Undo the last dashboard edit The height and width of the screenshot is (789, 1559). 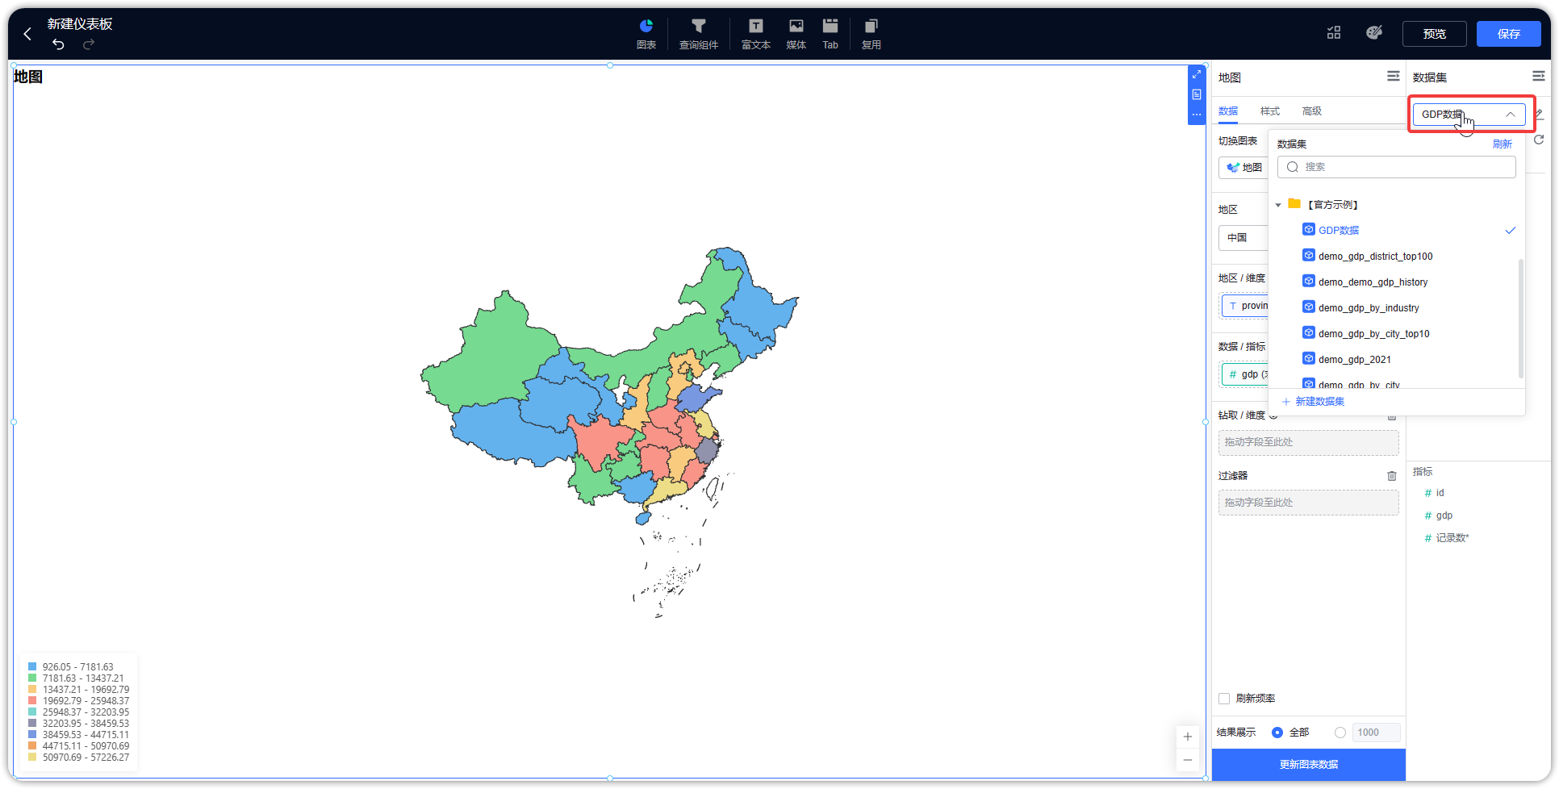(x=58, y=44)
